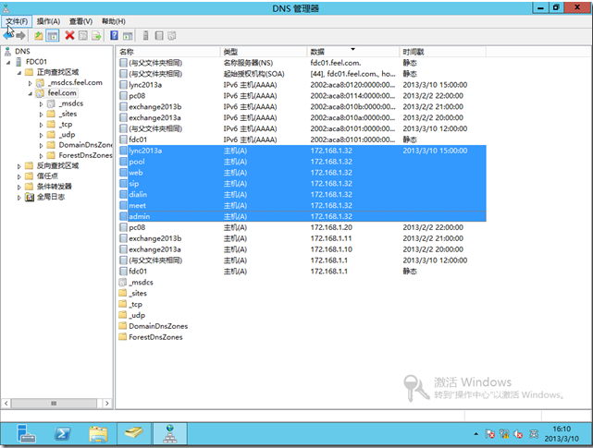Expand the _tcp tree folder
This screenshot has height=448, width=593.
point(42,125)
